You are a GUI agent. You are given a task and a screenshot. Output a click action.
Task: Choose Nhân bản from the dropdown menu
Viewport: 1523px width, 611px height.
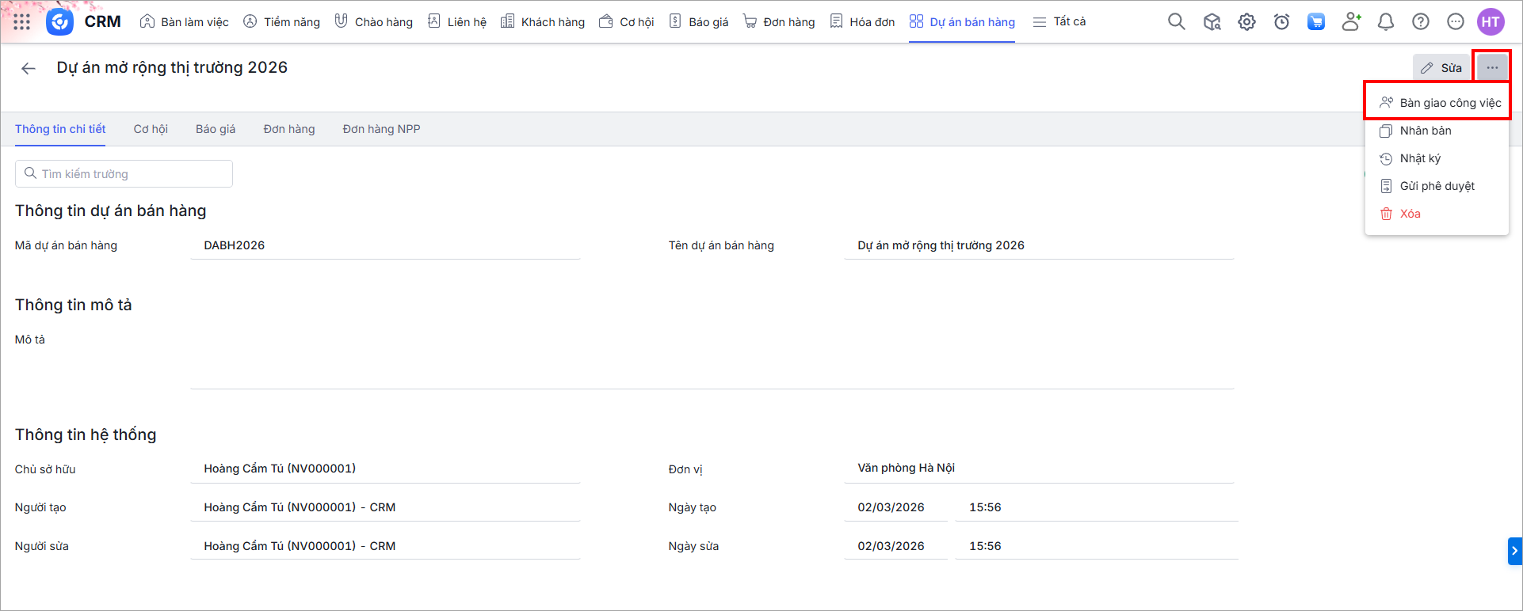tap(1425, 131)
